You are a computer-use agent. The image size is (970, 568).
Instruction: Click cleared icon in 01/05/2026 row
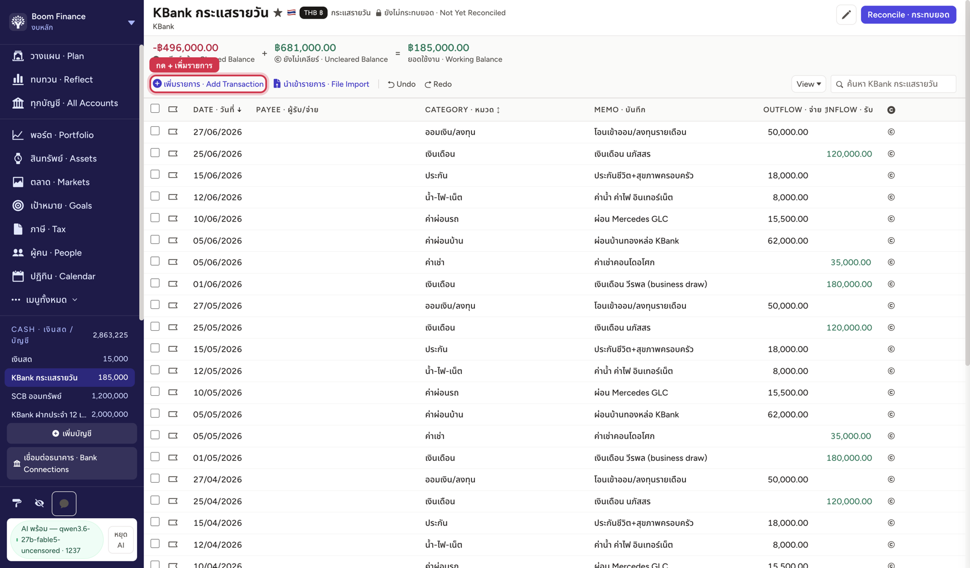891,458
